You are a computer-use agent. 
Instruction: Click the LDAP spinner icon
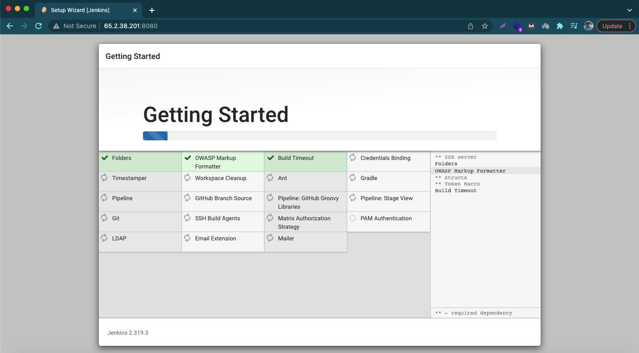[104, 238]
